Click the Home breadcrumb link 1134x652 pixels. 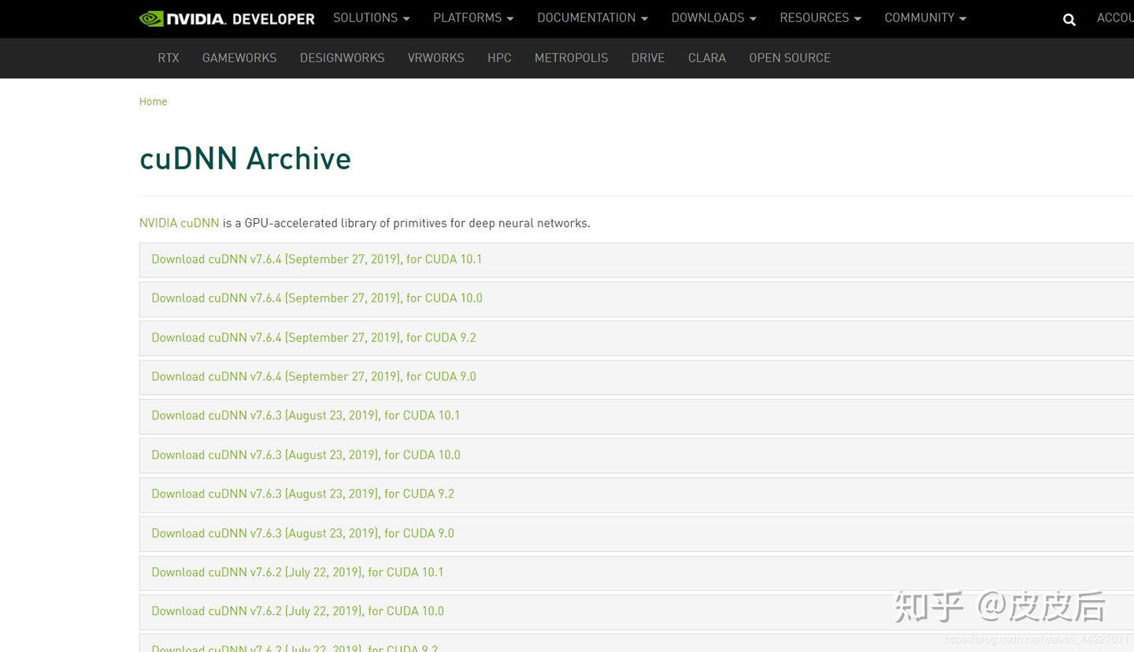pos(153,102)
